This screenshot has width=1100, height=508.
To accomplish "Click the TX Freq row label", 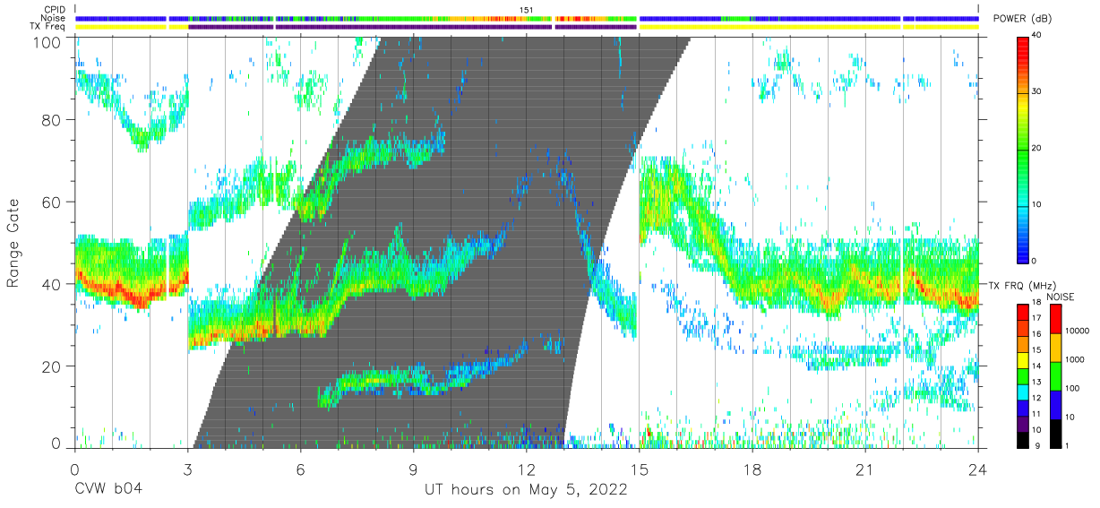I will [x=49, y=27].
